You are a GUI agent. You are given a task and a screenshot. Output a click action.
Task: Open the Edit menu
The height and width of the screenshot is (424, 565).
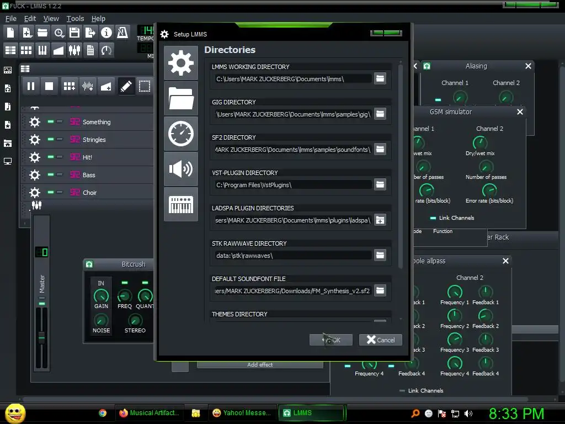pos(30,18)
